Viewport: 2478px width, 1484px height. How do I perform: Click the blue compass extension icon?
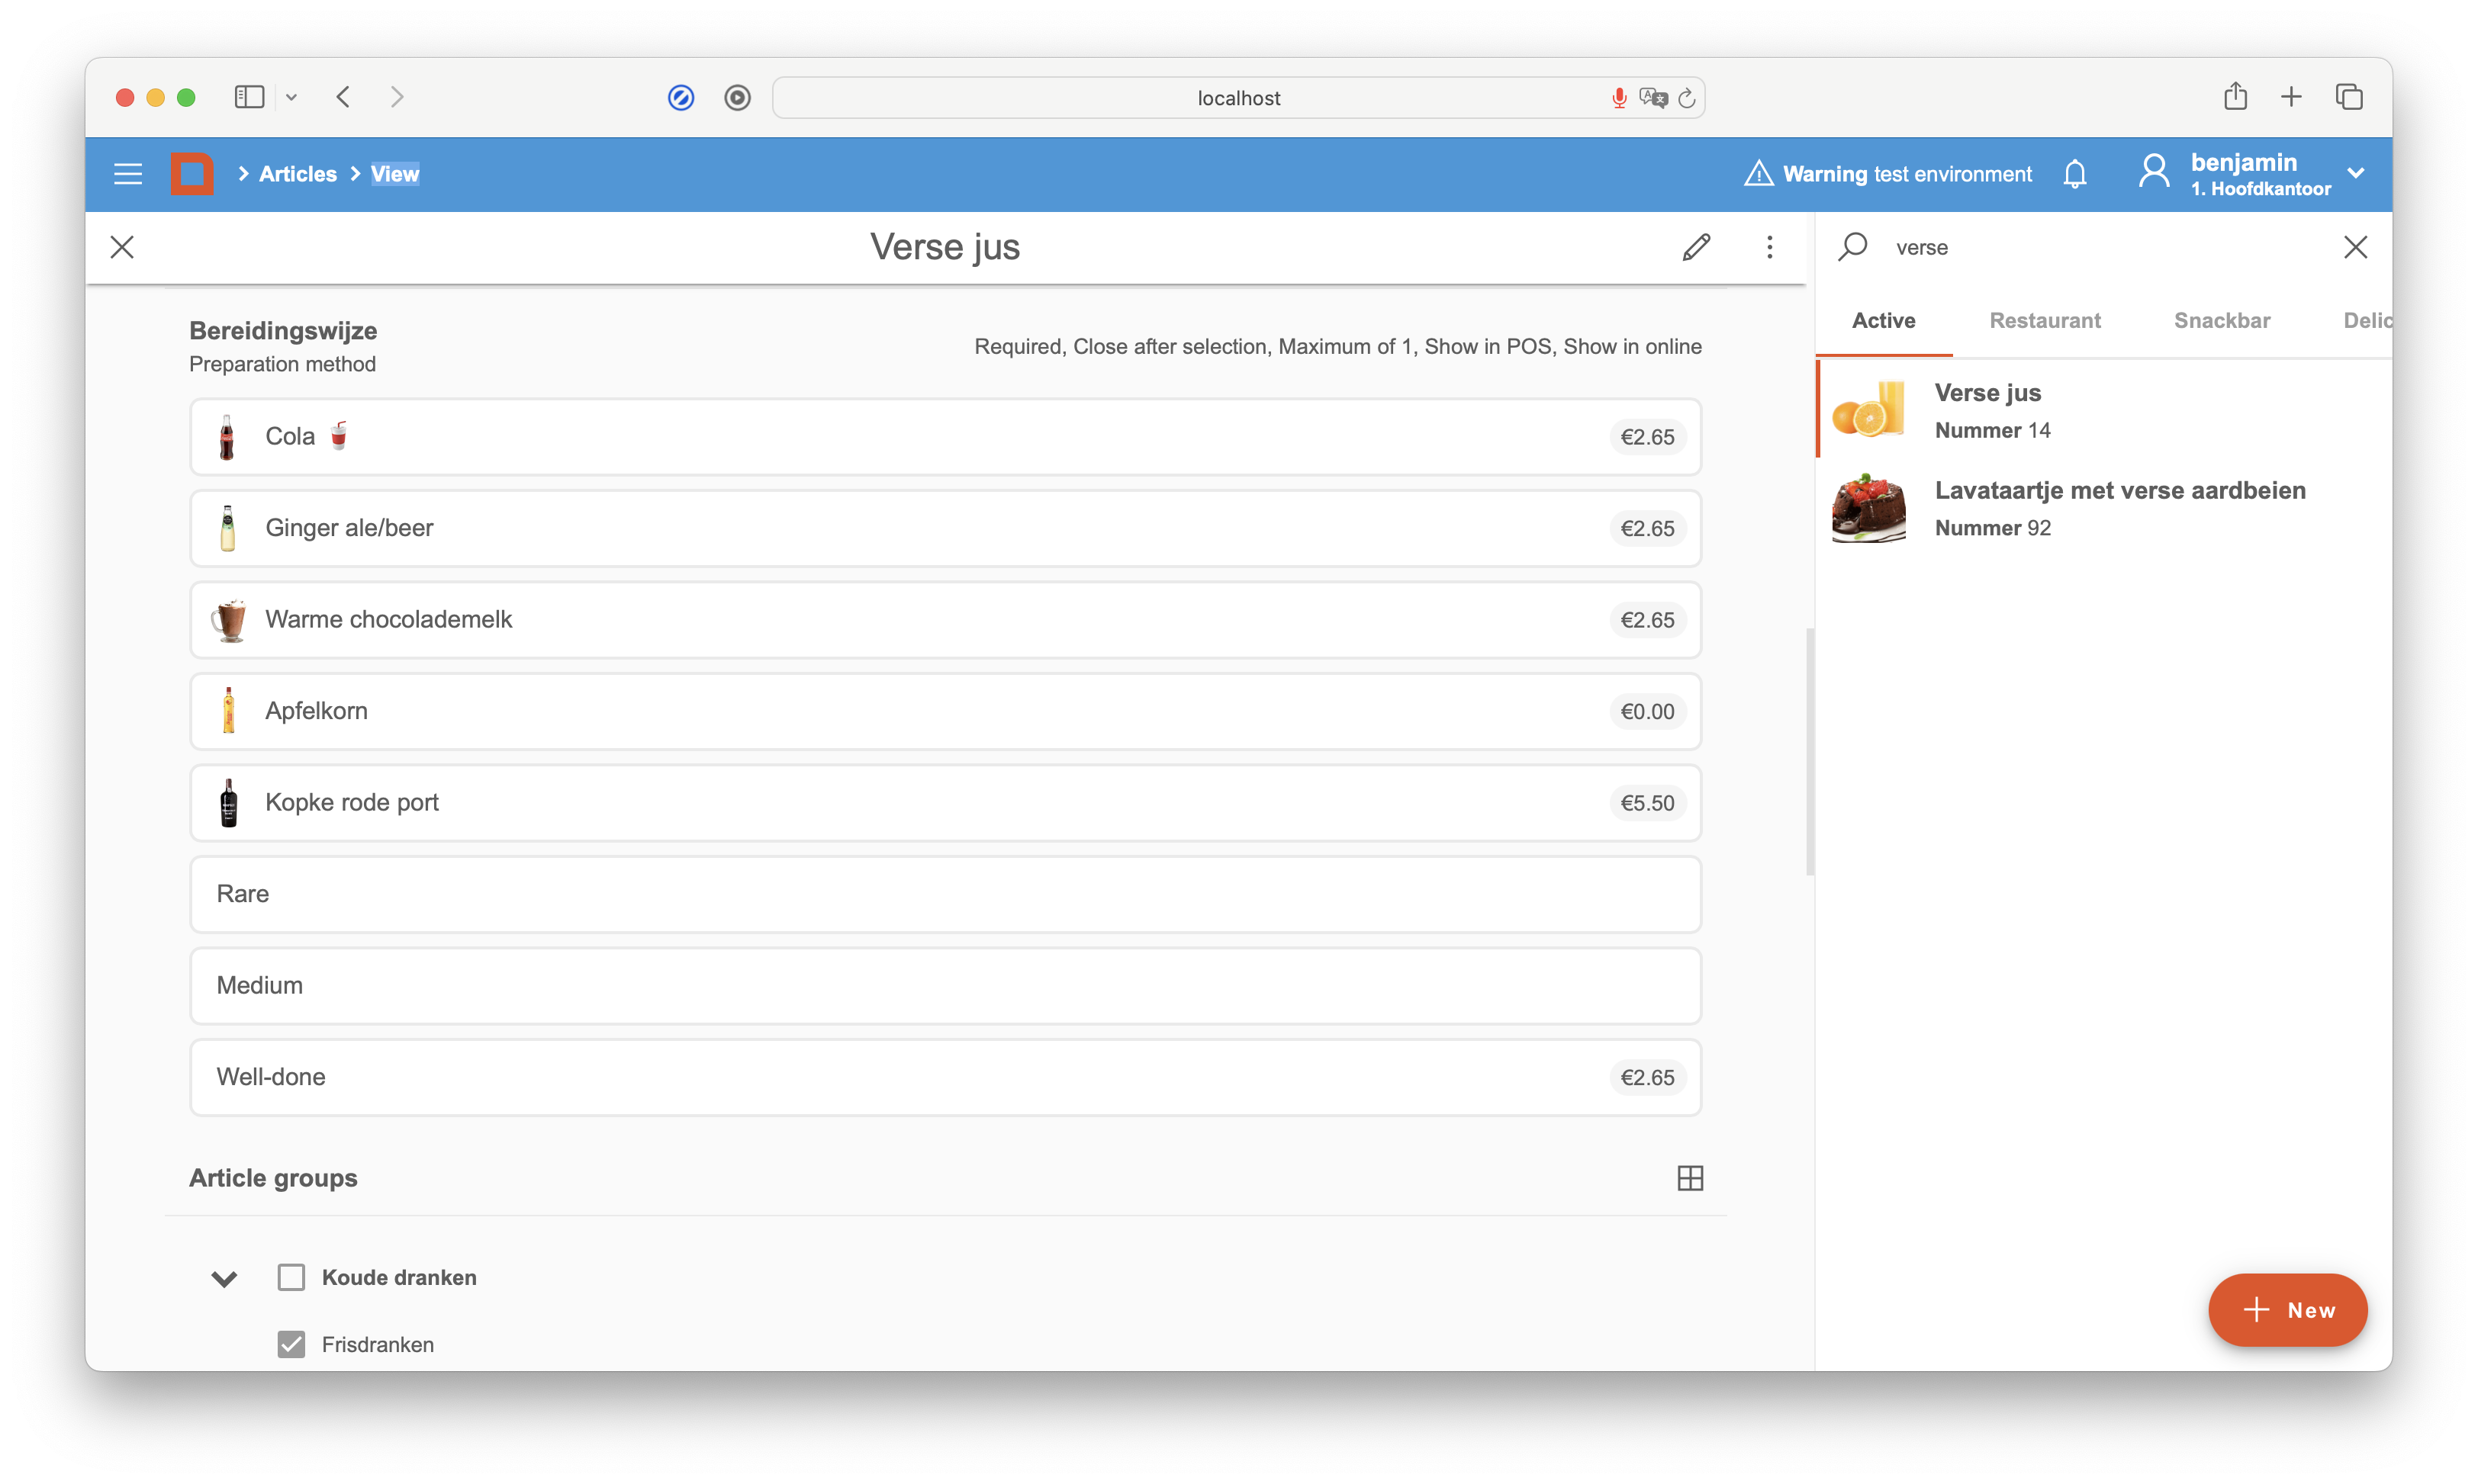tap(681, 98)
